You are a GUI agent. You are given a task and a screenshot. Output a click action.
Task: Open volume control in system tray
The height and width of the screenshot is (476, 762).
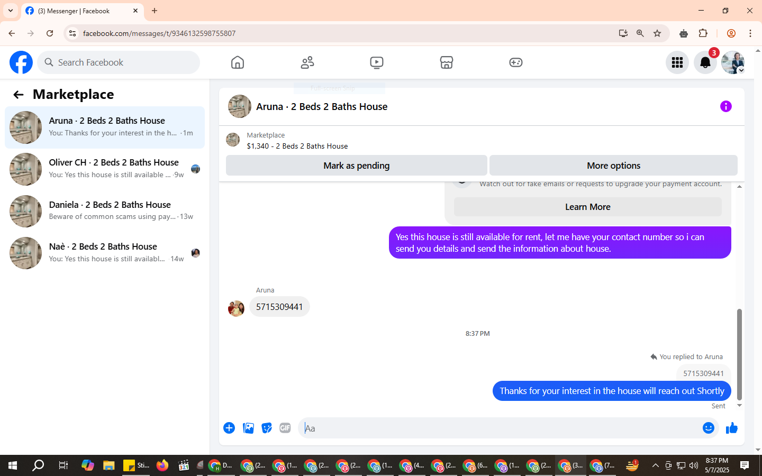click(x=694, y=465)
